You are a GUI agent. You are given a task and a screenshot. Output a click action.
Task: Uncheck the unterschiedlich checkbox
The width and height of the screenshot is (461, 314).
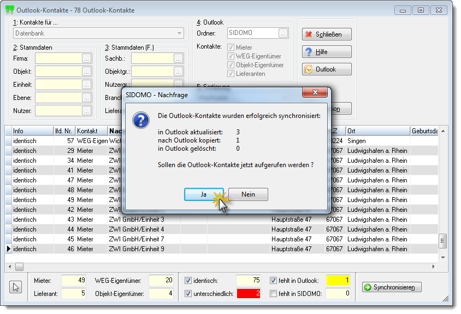[x=188, y=293]
